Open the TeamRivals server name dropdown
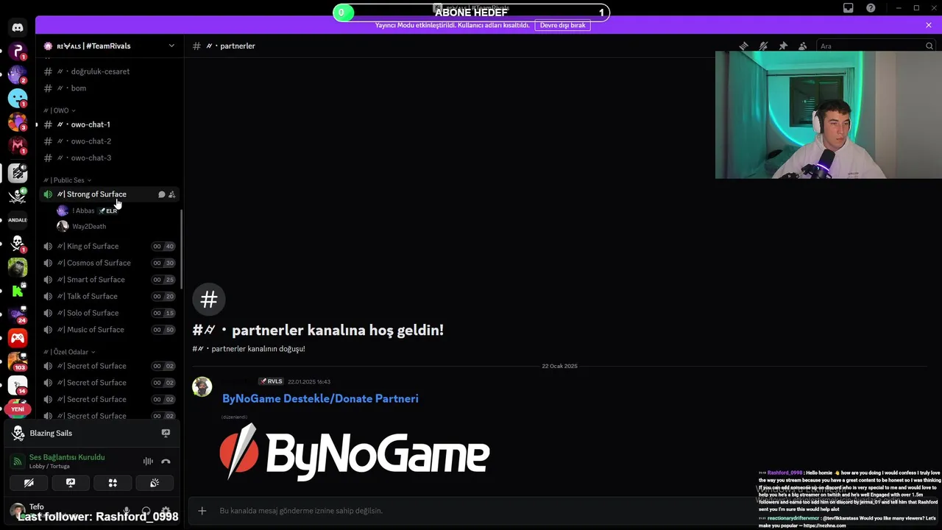Viewport: 942px width, 530px height. 110,46
